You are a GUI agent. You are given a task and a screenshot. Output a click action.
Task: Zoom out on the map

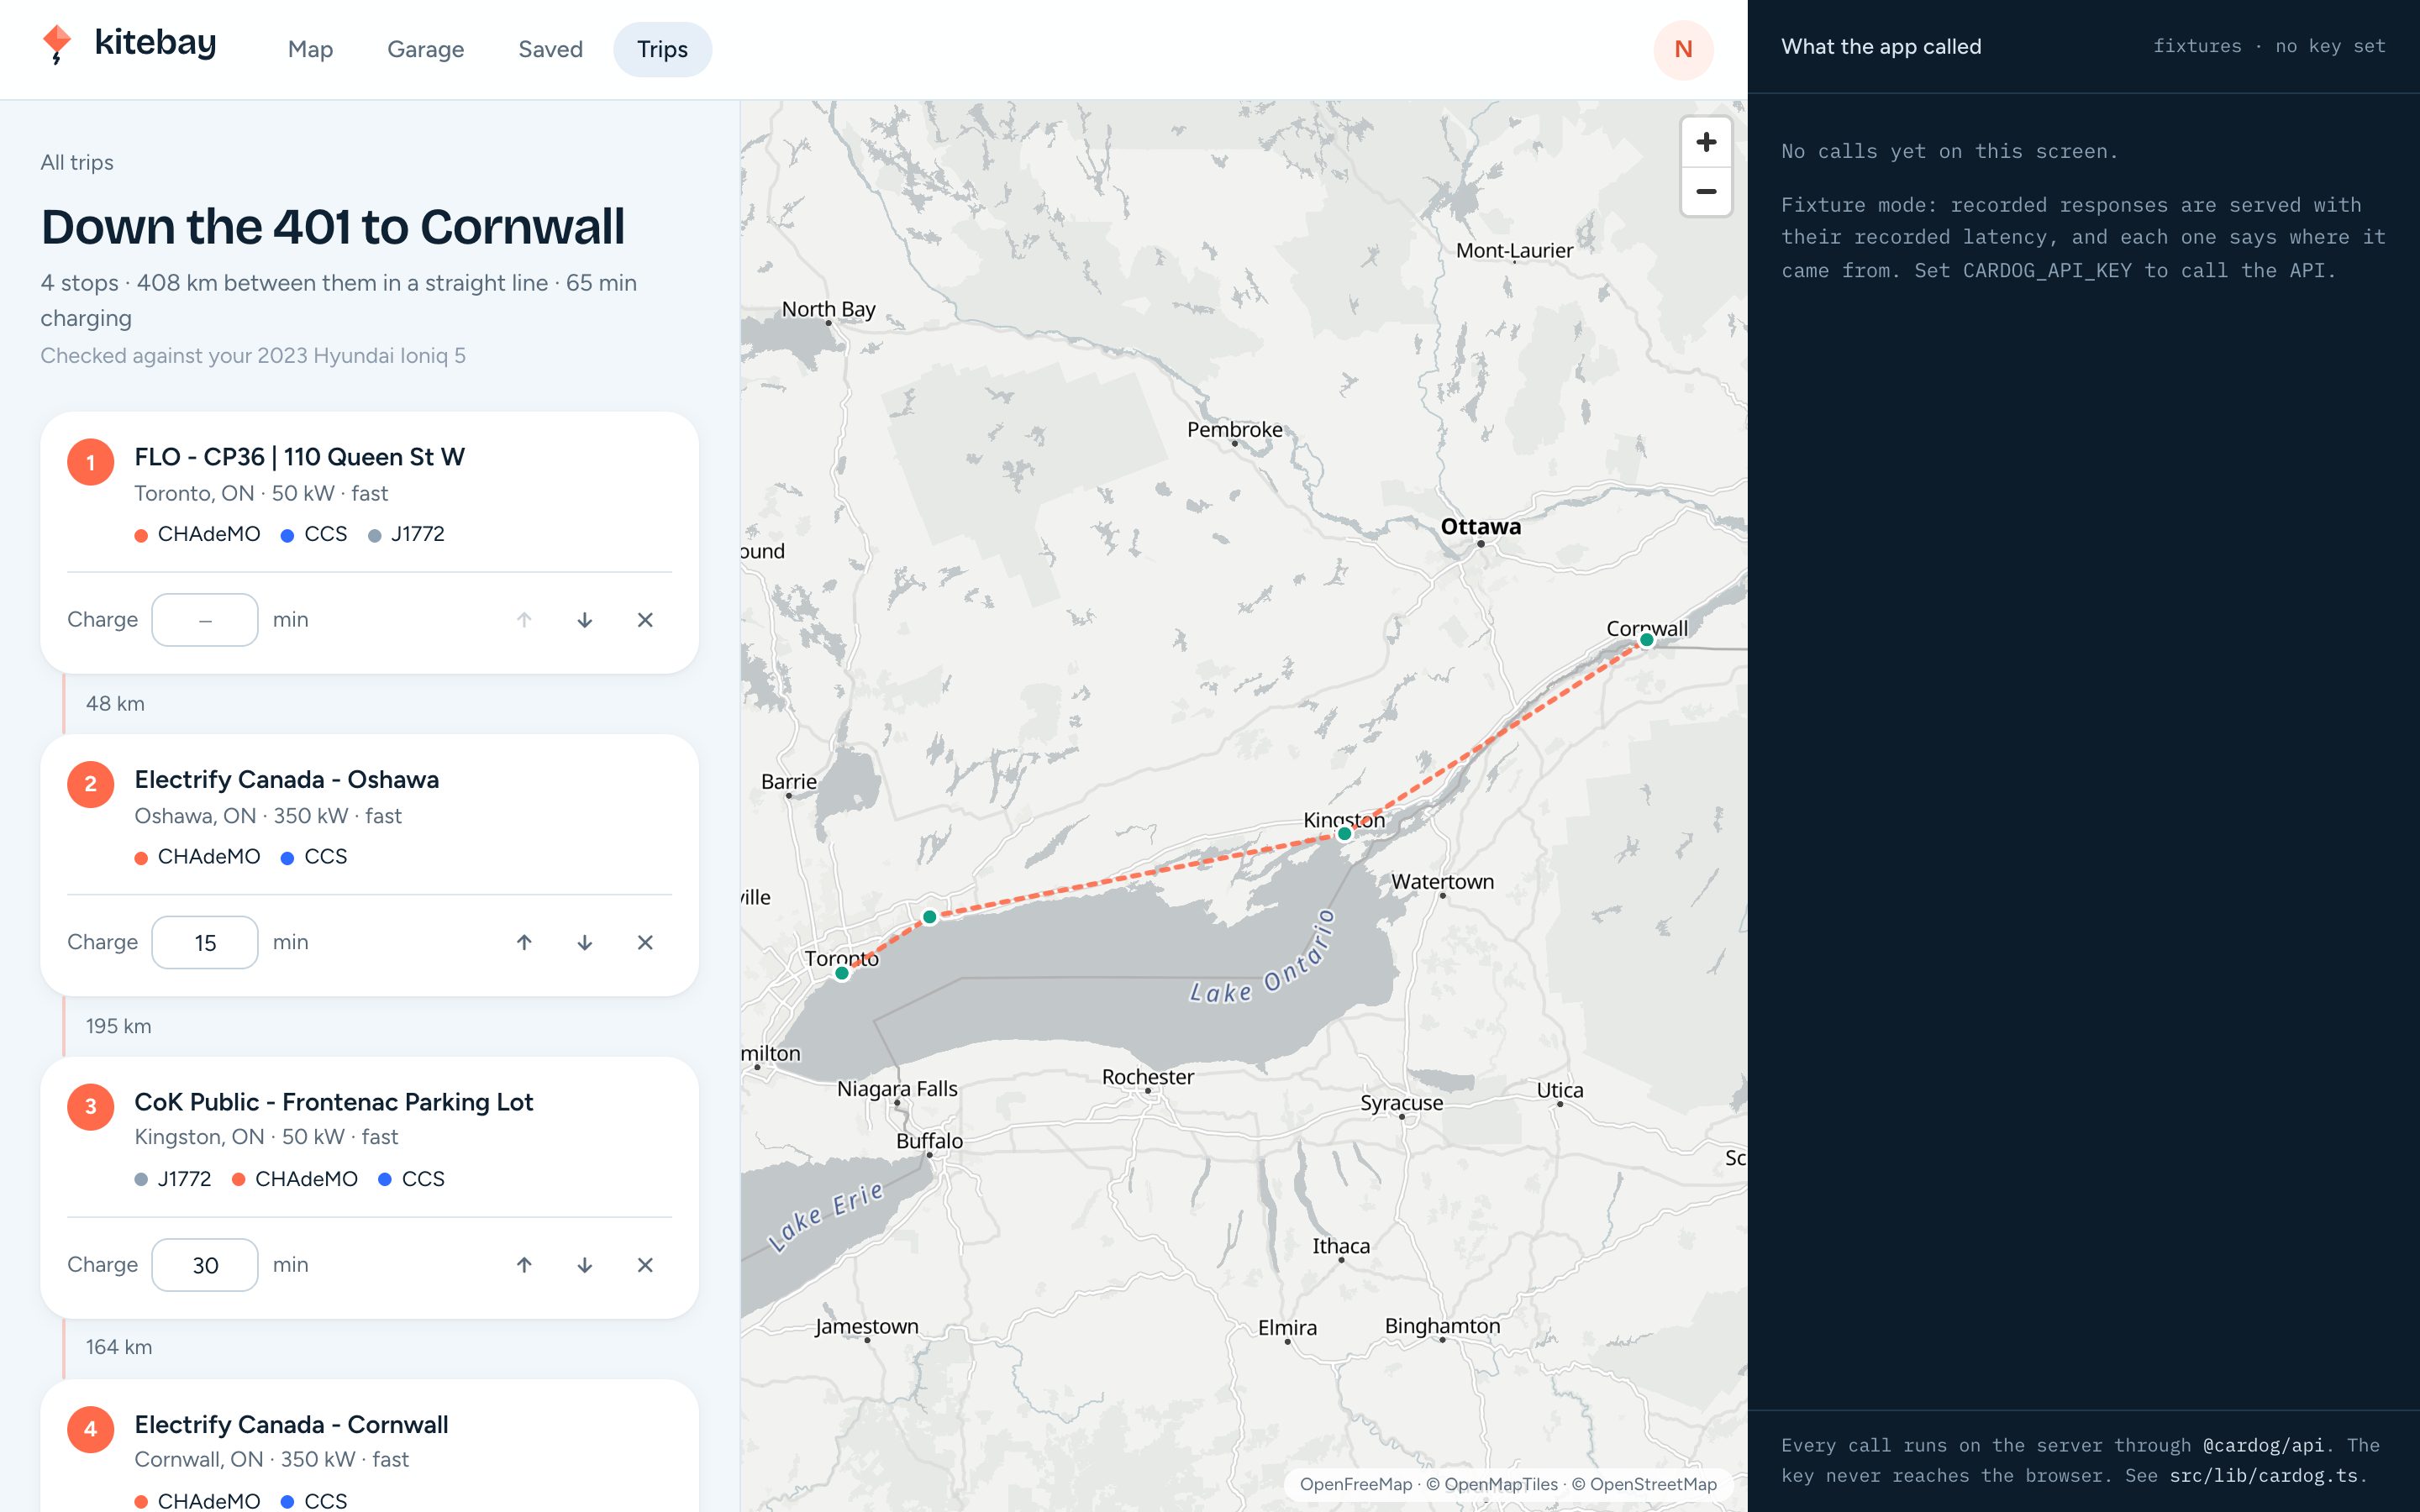coord(1706,191)
